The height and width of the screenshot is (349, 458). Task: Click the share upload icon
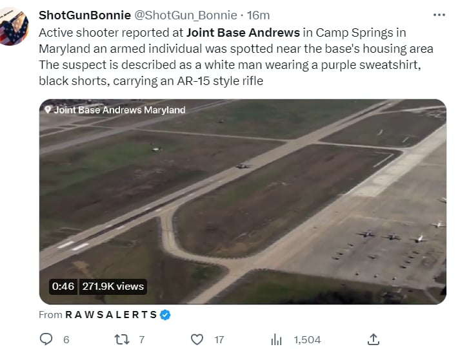tap(373, 339)
